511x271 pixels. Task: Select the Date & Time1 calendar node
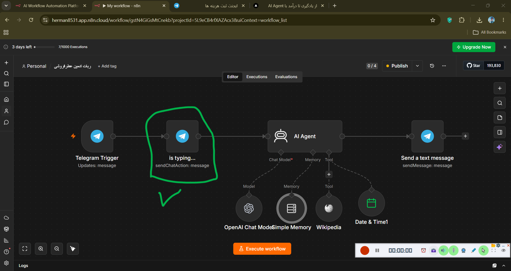coord(371,203)
